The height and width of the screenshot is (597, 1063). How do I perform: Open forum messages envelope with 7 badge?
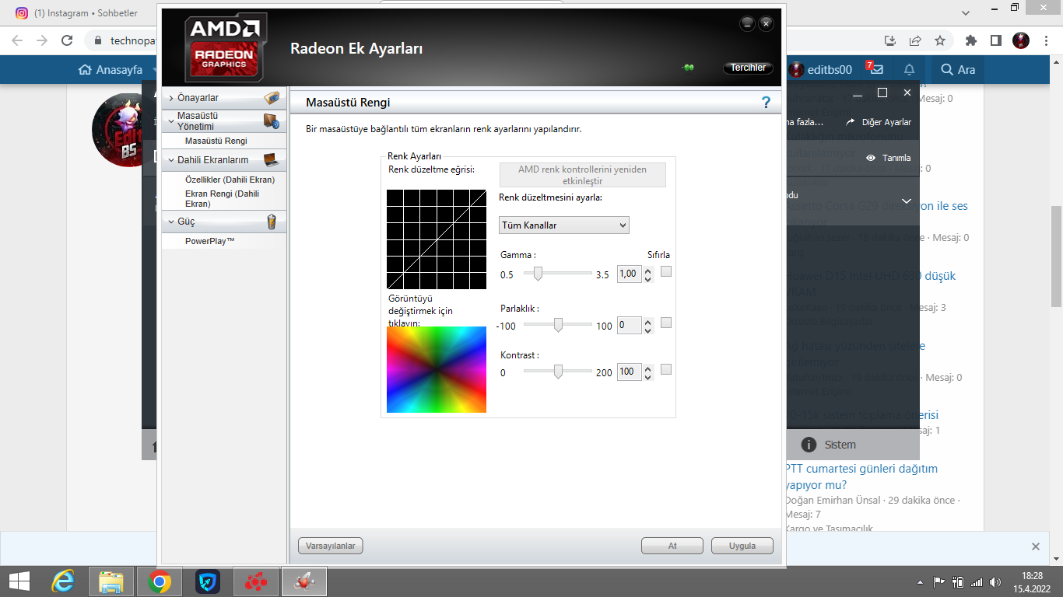[876, 69]
